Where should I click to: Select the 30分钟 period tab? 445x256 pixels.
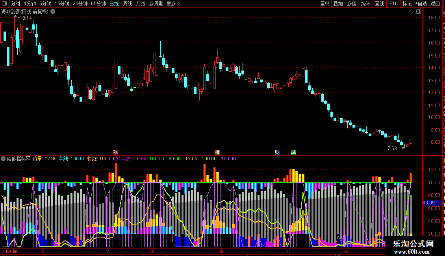click(x=80, y=4)
